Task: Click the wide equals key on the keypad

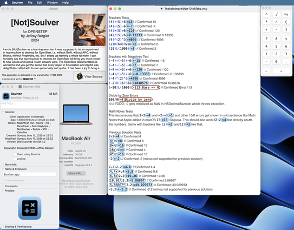Action: 281,71
